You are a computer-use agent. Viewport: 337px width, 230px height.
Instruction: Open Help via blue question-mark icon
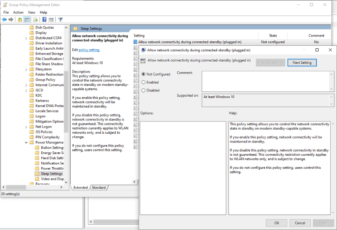point(44,20)
